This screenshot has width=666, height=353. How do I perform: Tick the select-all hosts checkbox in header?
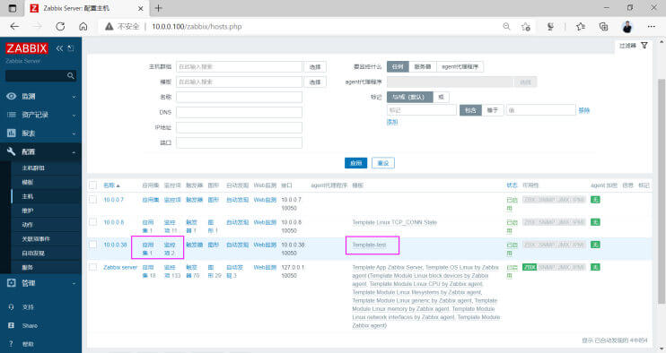(92, 185)
